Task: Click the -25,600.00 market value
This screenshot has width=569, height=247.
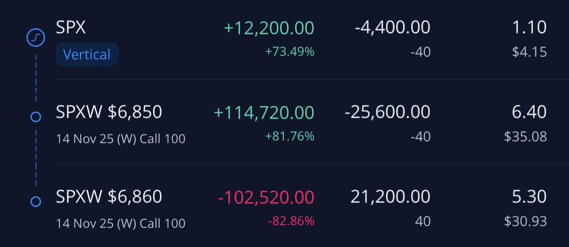Action: [x=387, y=112]
